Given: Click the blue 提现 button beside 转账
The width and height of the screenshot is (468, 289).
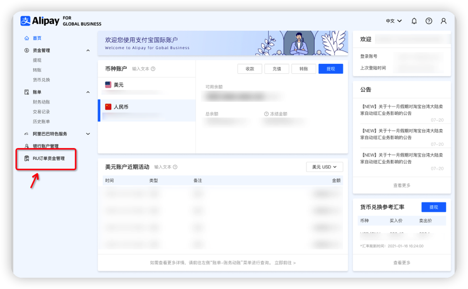Looking at the screenshot, I should (330, 69).
